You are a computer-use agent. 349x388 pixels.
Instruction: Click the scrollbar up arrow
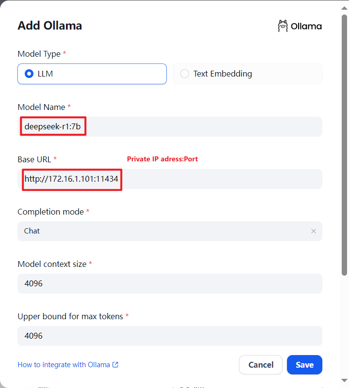pyautogui.click(x=344, y=8)
